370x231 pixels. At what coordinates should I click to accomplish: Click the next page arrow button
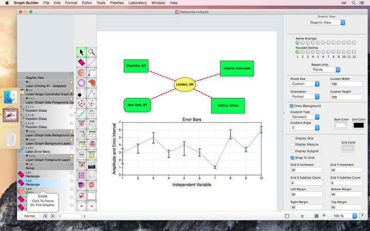(53, 216)
